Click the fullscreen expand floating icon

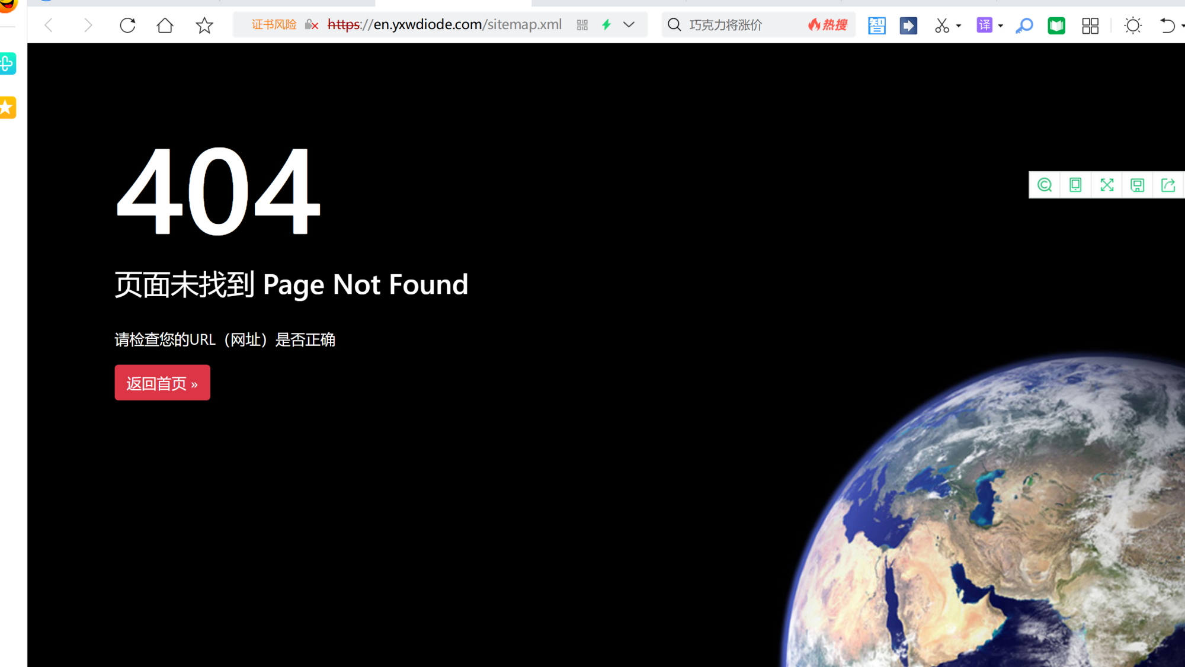point(1107,185)
